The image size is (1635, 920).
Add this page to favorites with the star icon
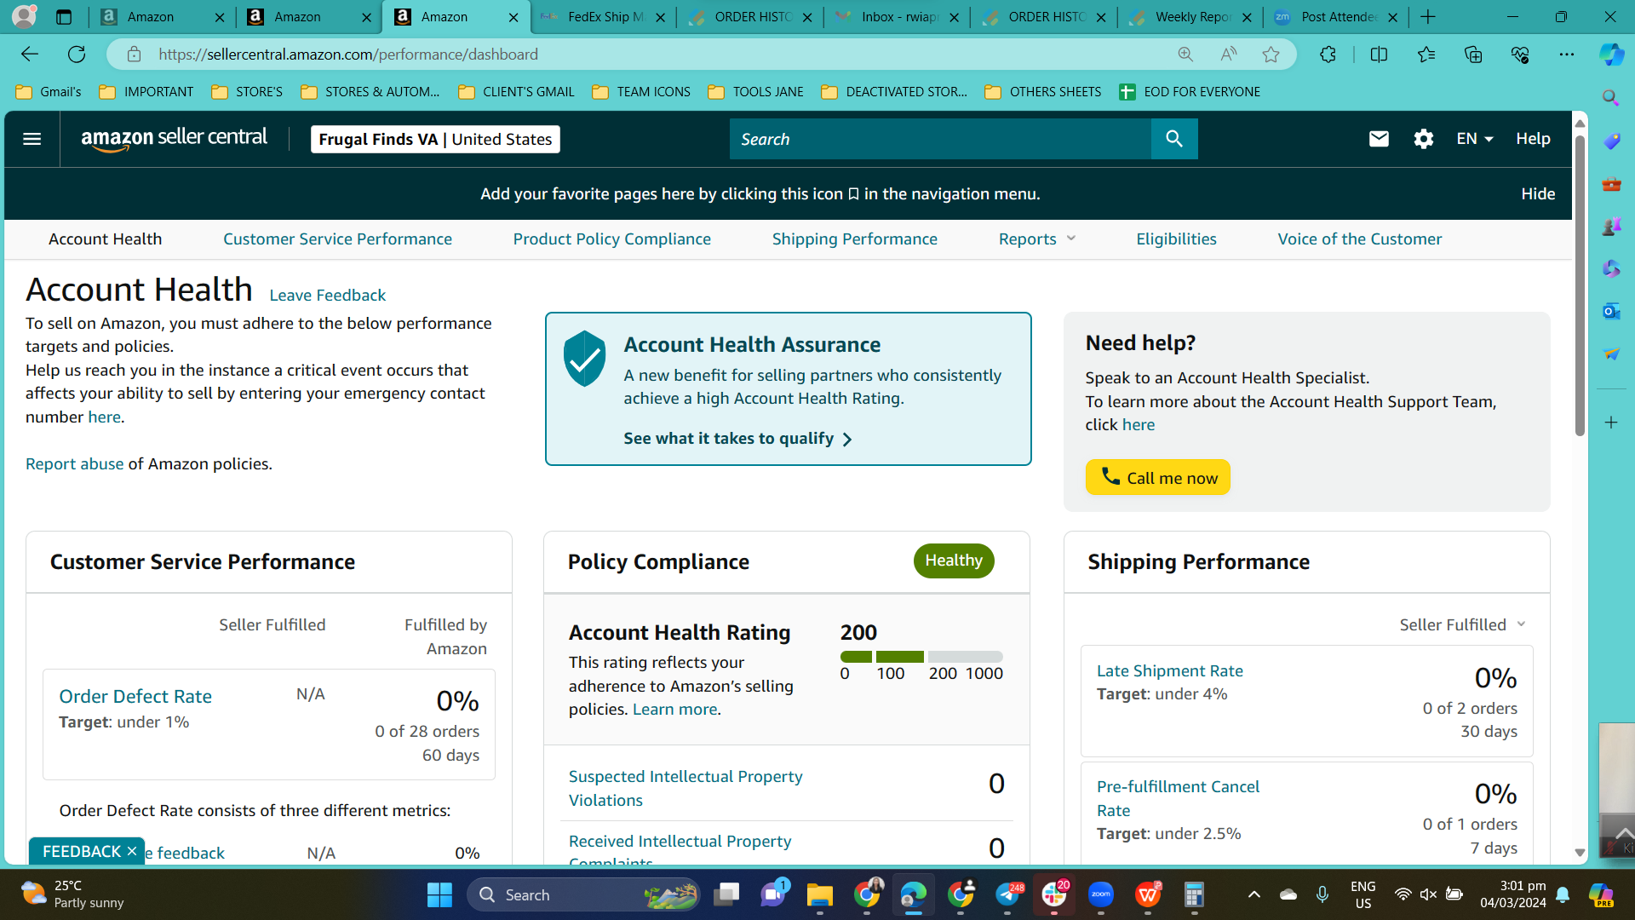click(1271, 55)
